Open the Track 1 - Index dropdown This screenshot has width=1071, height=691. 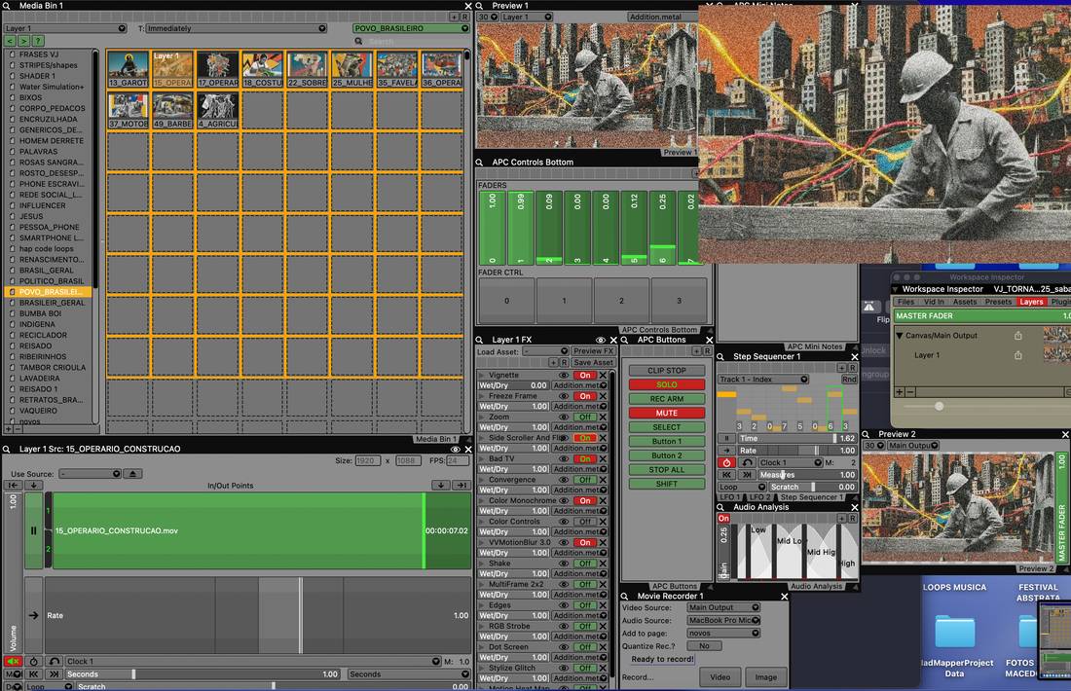(x=763, y=379)
